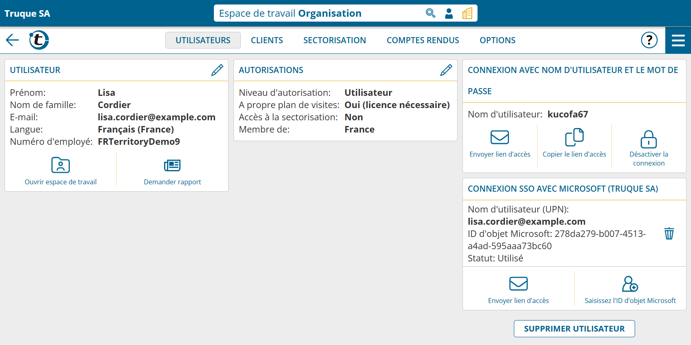
Task: Copy the access link (Copier le lien d'accès)
Action: [x=574, y=144]
